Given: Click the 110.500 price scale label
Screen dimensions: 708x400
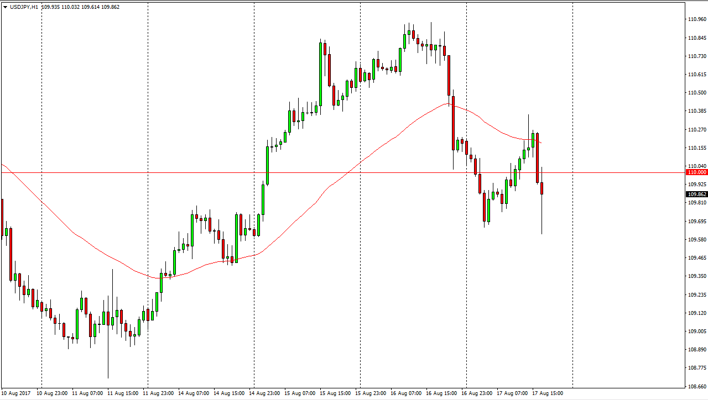Looking at the screenshot, I should click(696, 93).
